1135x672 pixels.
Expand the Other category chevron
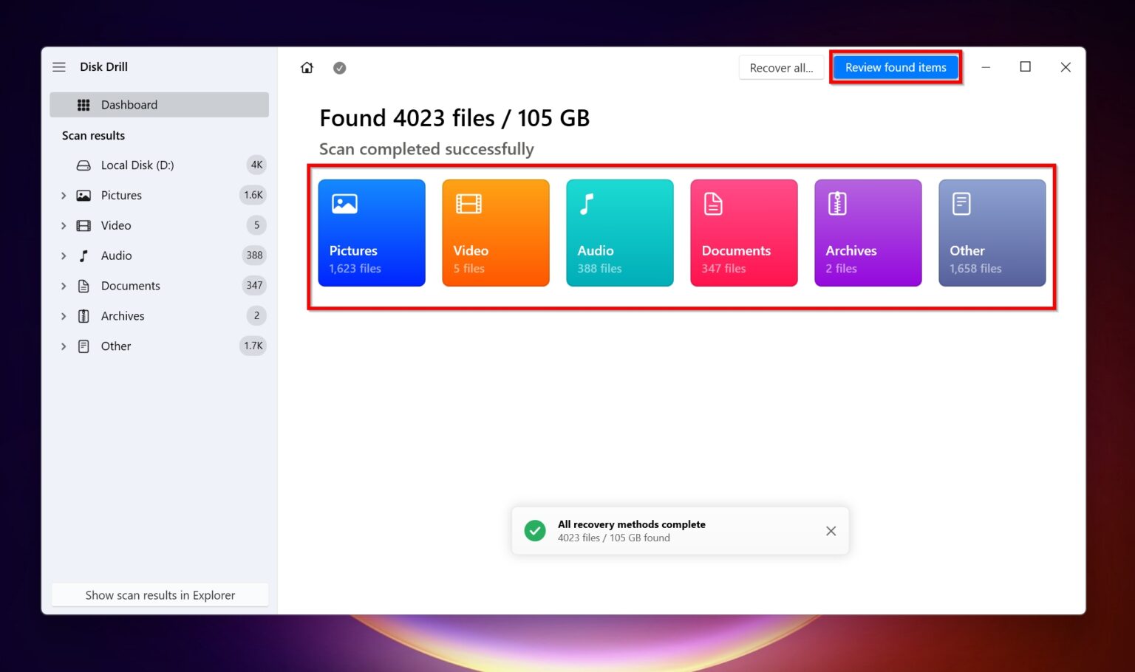[x=63, y=346]
